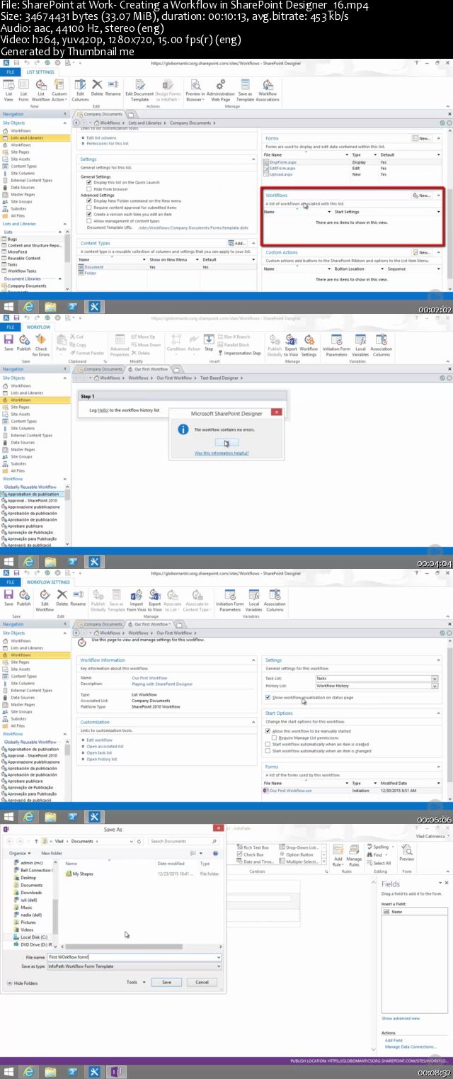Viewport: 453px width, 1079px height.
Task: Click Show advanced view link in Fields
Action: (x=401, y=1018)
